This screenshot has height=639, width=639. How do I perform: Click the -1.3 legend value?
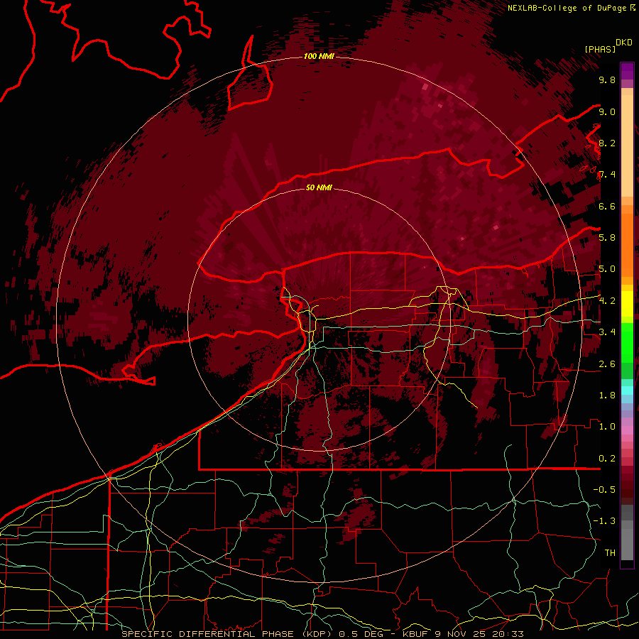pyautogui.click(x=604, y=521)
